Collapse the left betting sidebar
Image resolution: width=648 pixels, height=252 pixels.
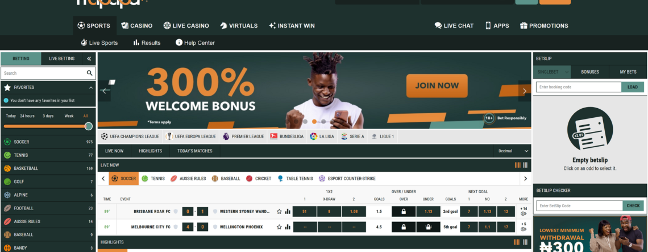click(x=89, y=59)
